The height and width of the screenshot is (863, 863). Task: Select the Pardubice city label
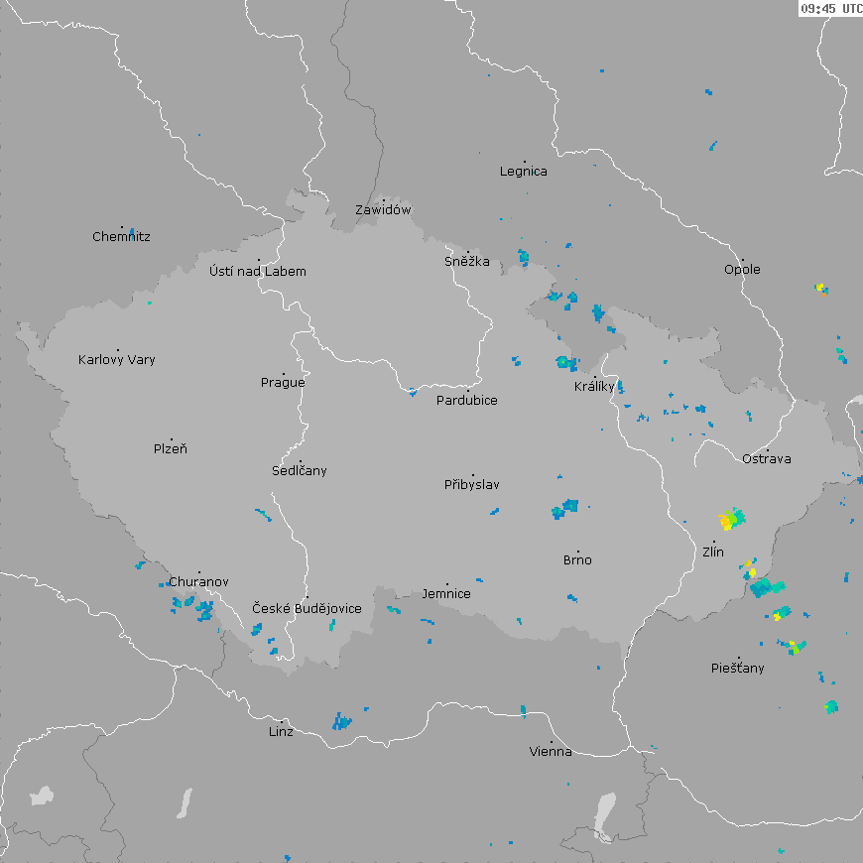pos(467,401)
